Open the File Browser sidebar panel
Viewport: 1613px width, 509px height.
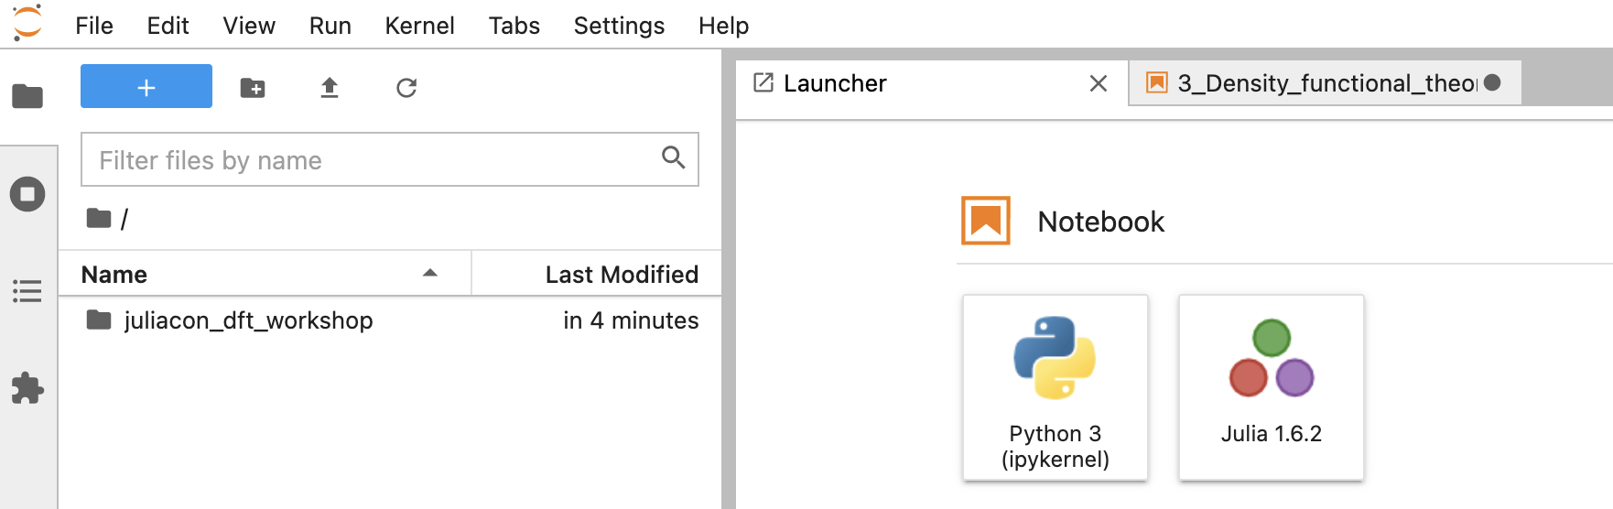27,96
